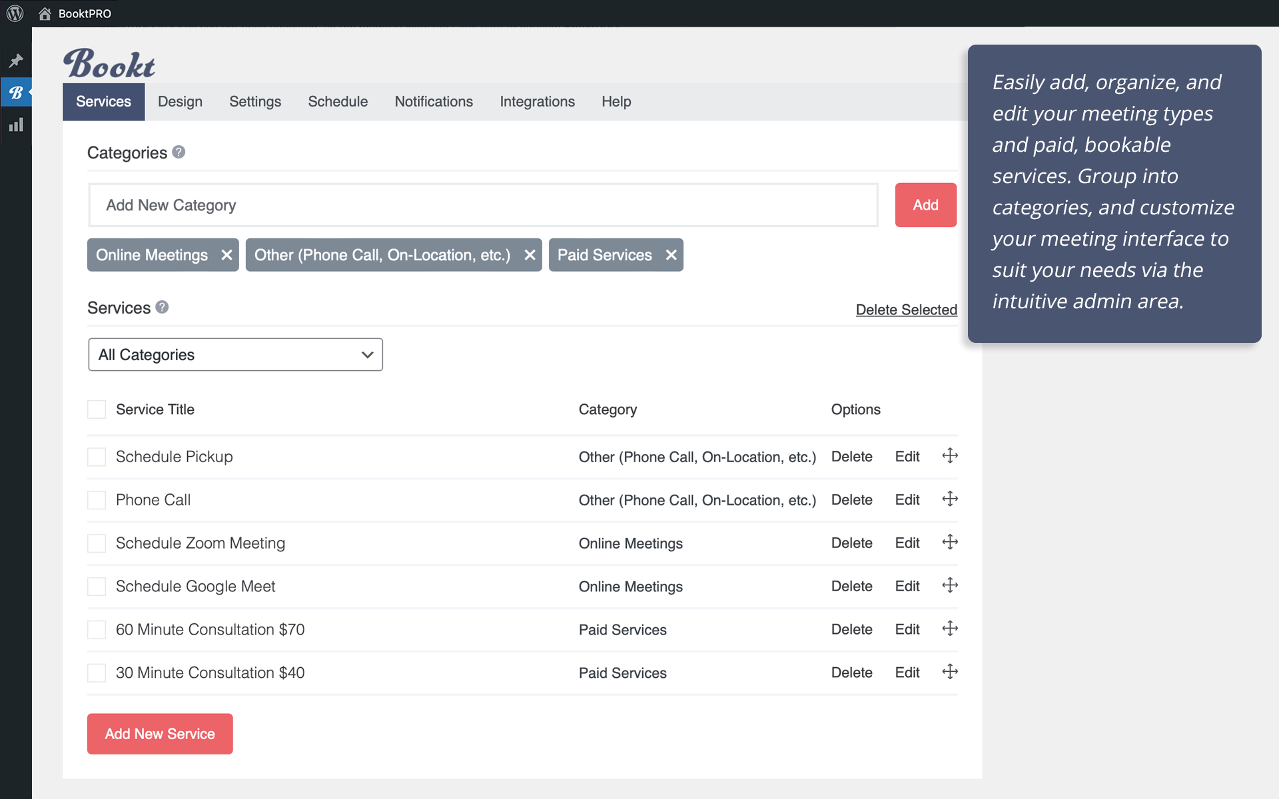Click the help icon next to Categories
Image resolution: width=1279 pixels, height=799 pixels.
[x=178, y=152]
